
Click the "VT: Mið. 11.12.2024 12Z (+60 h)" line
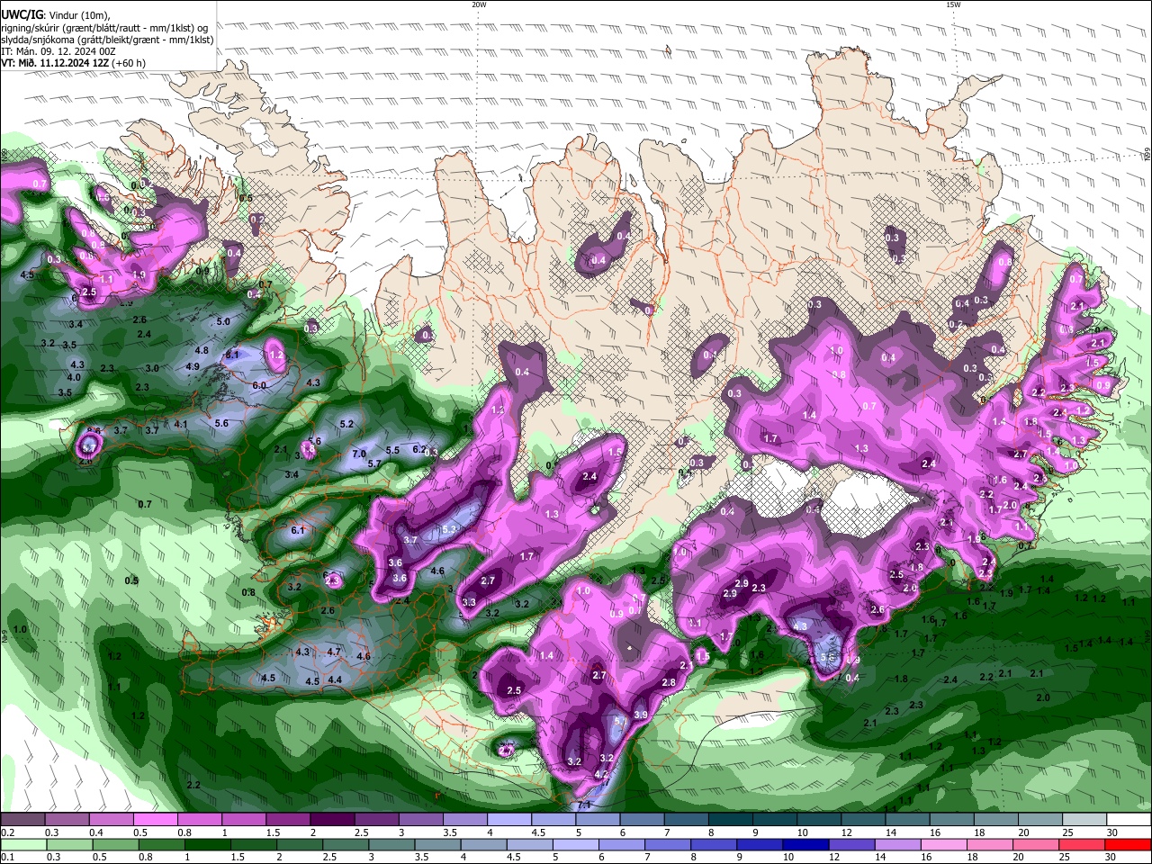click(x=74, y=63)
